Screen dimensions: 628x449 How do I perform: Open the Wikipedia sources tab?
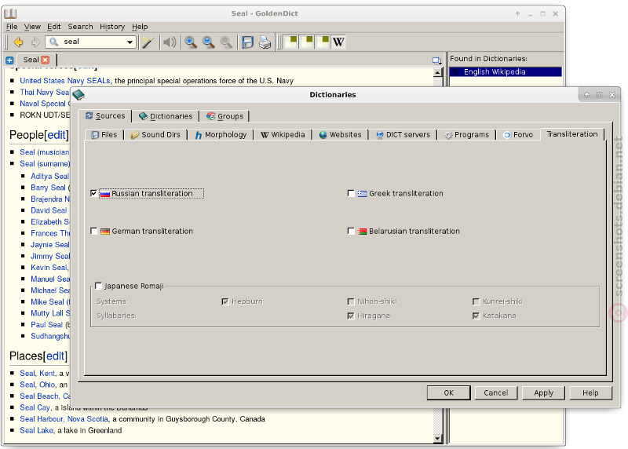coord(283,134)
